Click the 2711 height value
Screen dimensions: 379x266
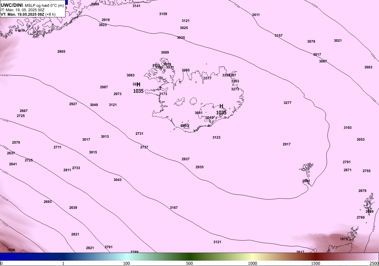(x=57, y=147)
